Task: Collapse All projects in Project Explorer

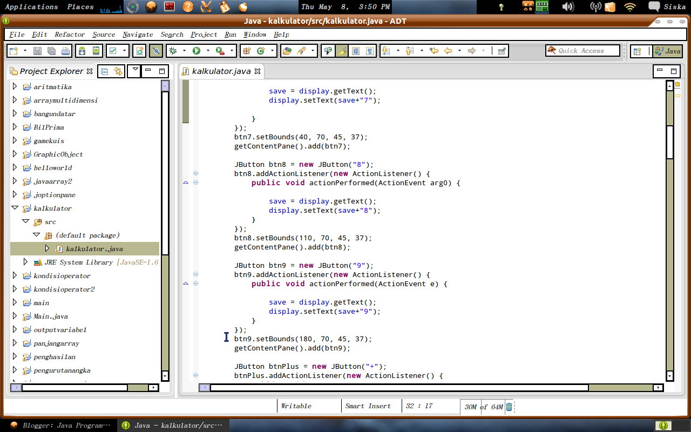Action: 105,71
